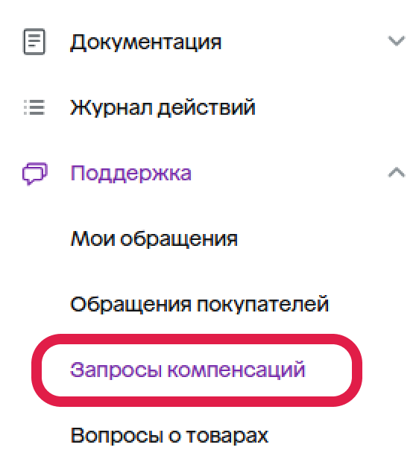Open the Документация menu item
The image size is (419, 462).
(x=145, y=42)
